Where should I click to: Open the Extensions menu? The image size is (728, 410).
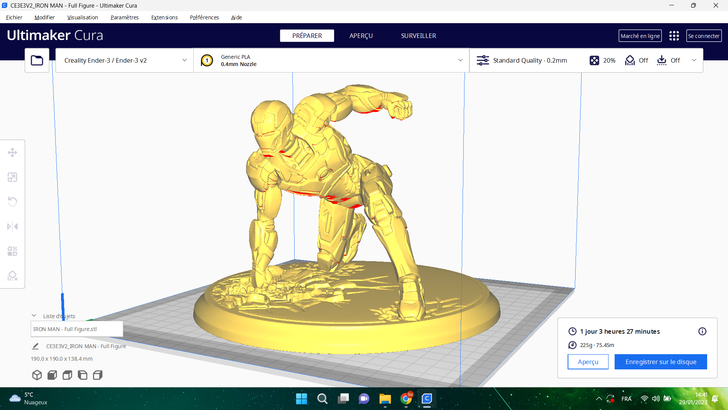pyautogui.click(x=164, y=17)
